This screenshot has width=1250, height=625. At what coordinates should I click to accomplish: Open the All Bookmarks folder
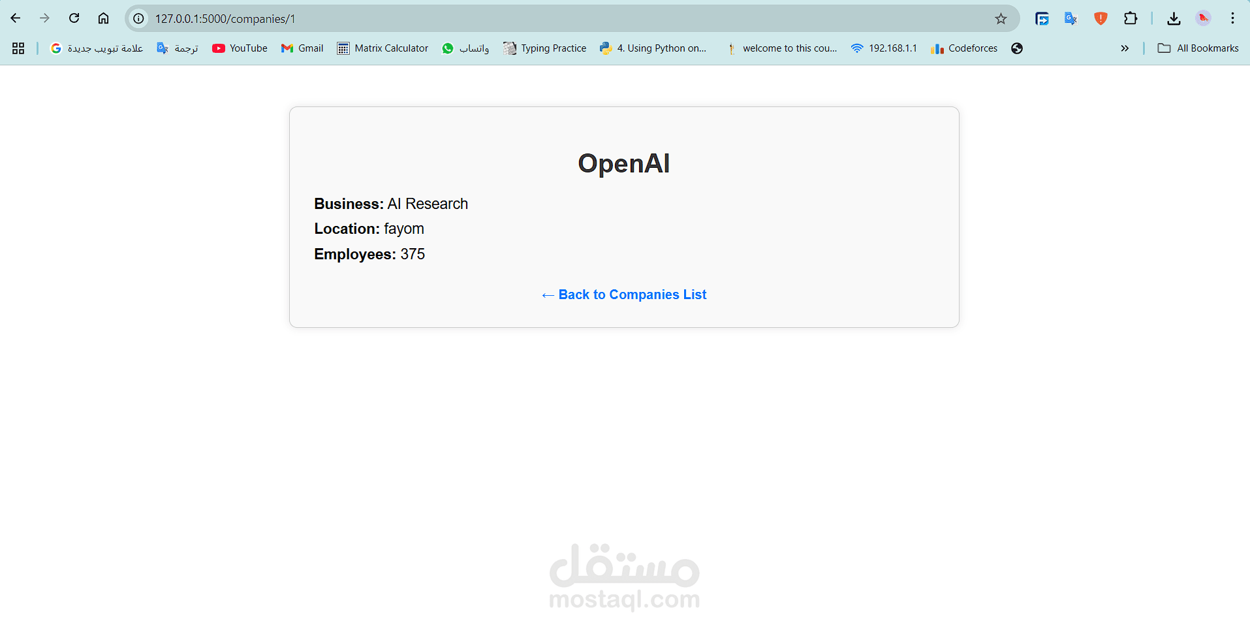1198,48
